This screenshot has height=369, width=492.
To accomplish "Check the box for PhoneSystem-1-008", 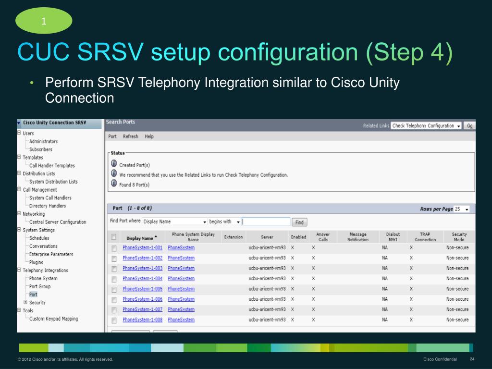I will (114, 320).
